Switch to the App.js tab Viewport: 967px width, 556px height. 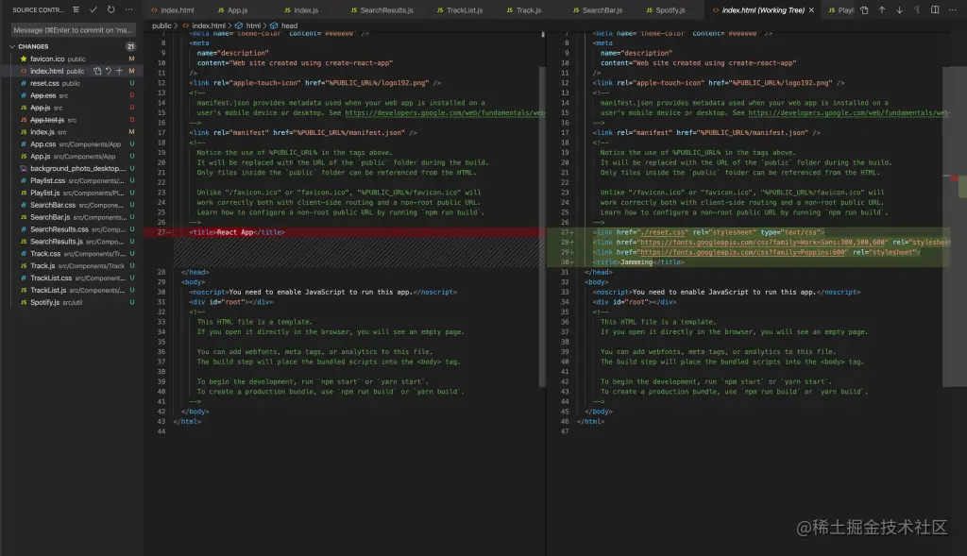pyautogui.click(x=232, y=9)
